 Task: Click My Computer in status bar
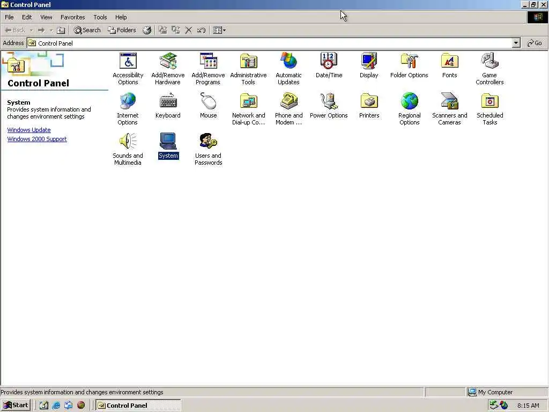491,392
